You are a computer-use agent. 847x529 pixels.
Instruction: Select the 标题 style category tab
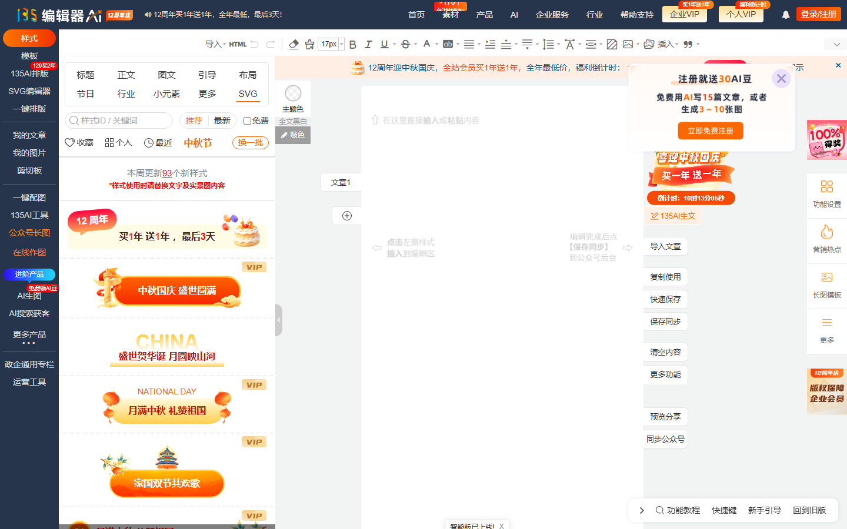pos(85,75)
